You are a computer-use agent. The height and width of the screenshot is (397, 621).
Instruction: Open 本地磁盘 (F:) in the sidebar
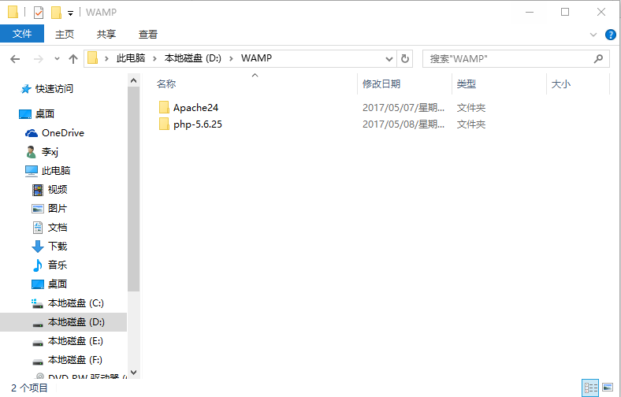tap(75, 360)
